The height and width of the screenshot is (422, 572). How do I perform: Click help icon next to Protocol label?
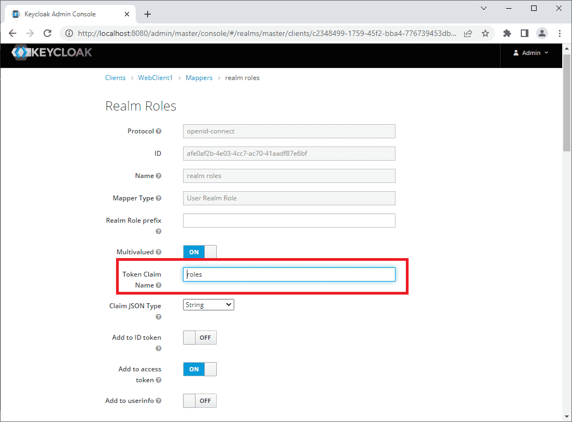pyautogui.click(x=159, y=131)
